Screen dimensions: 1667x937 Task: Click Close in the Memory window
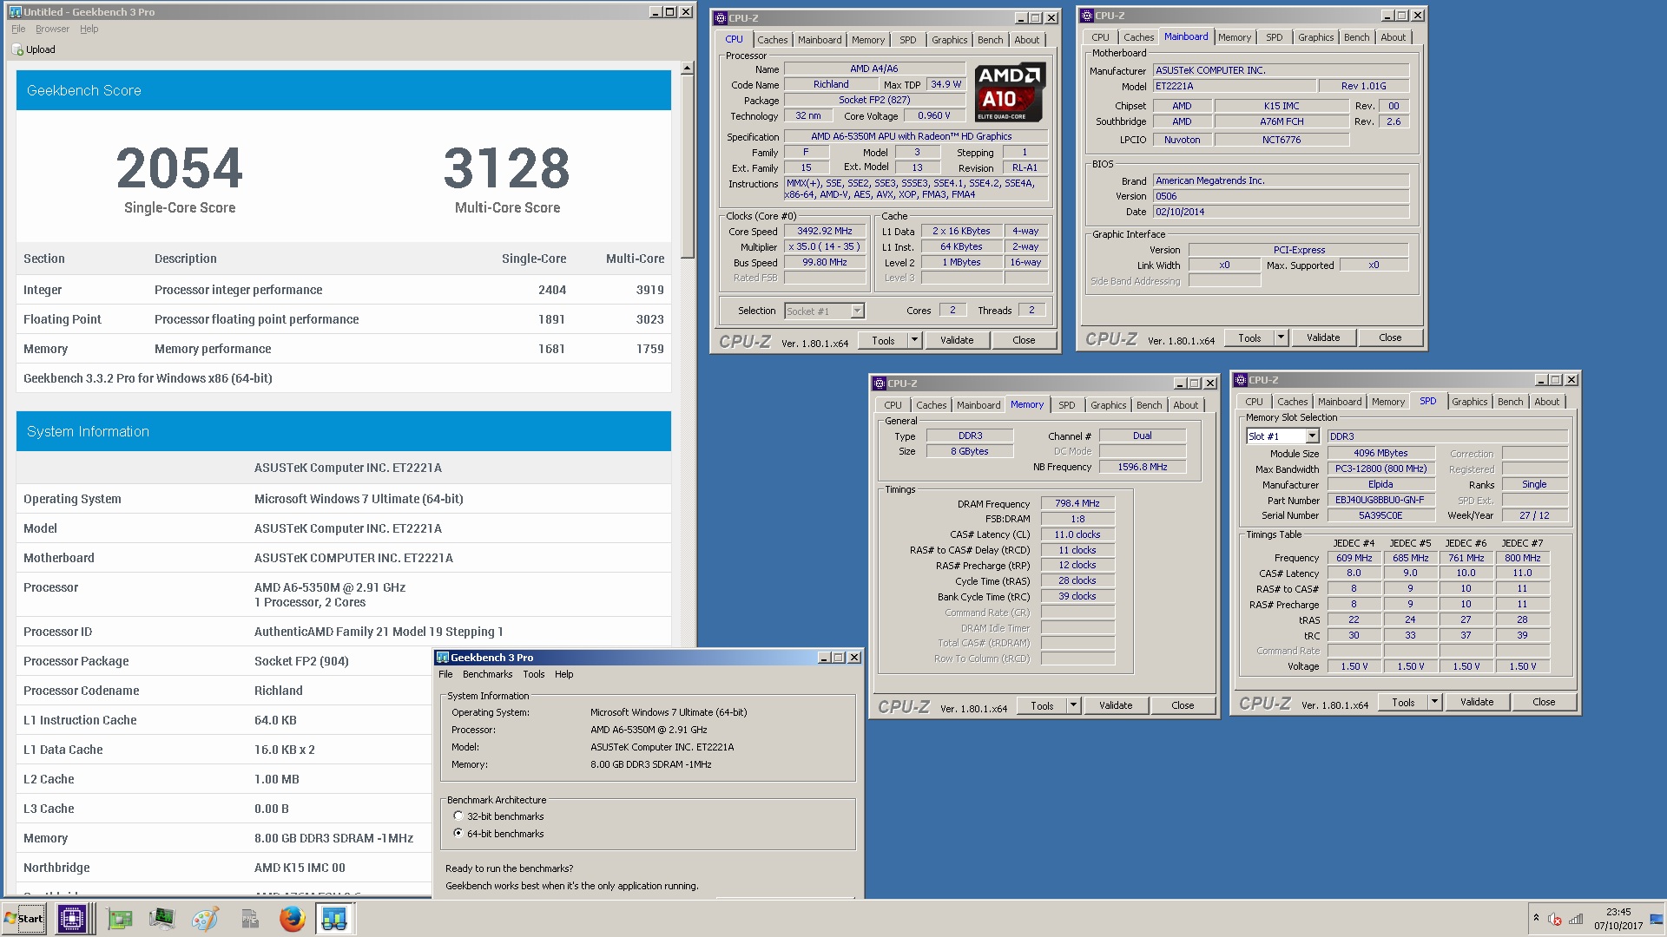1183,705
